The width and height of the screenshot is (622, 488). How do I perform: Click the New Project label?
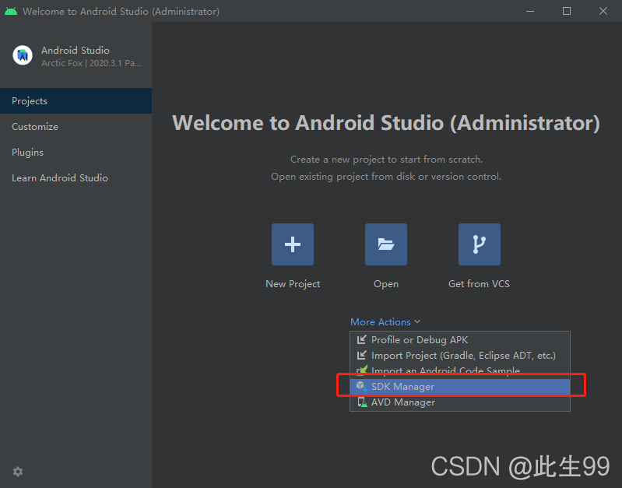[293, 283]
